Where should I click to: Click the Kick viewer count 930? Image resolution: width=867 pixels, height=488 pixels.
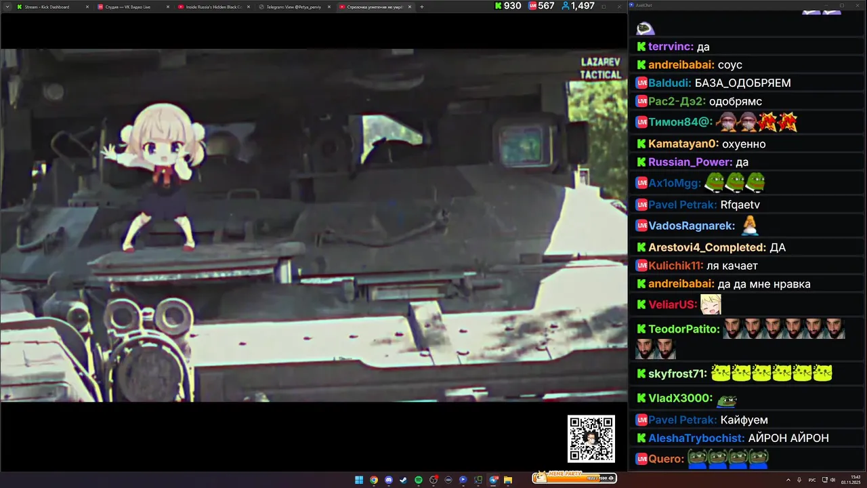(x=508, y=5)
